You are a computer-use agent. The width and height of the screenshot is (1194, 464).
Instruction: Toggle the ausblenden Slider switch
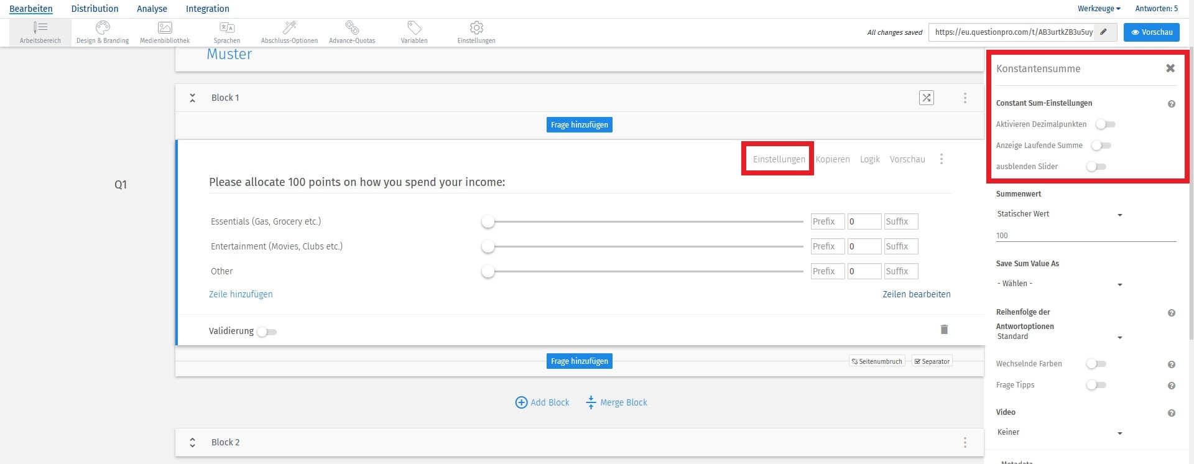click(x=1096, y=167)
